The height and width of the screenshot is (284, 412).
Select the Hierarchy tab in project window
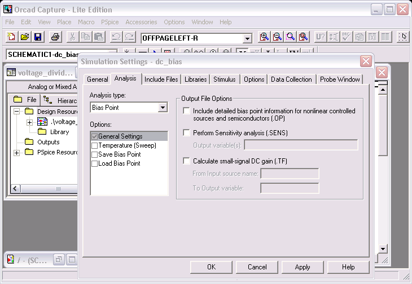click(59, 100)
